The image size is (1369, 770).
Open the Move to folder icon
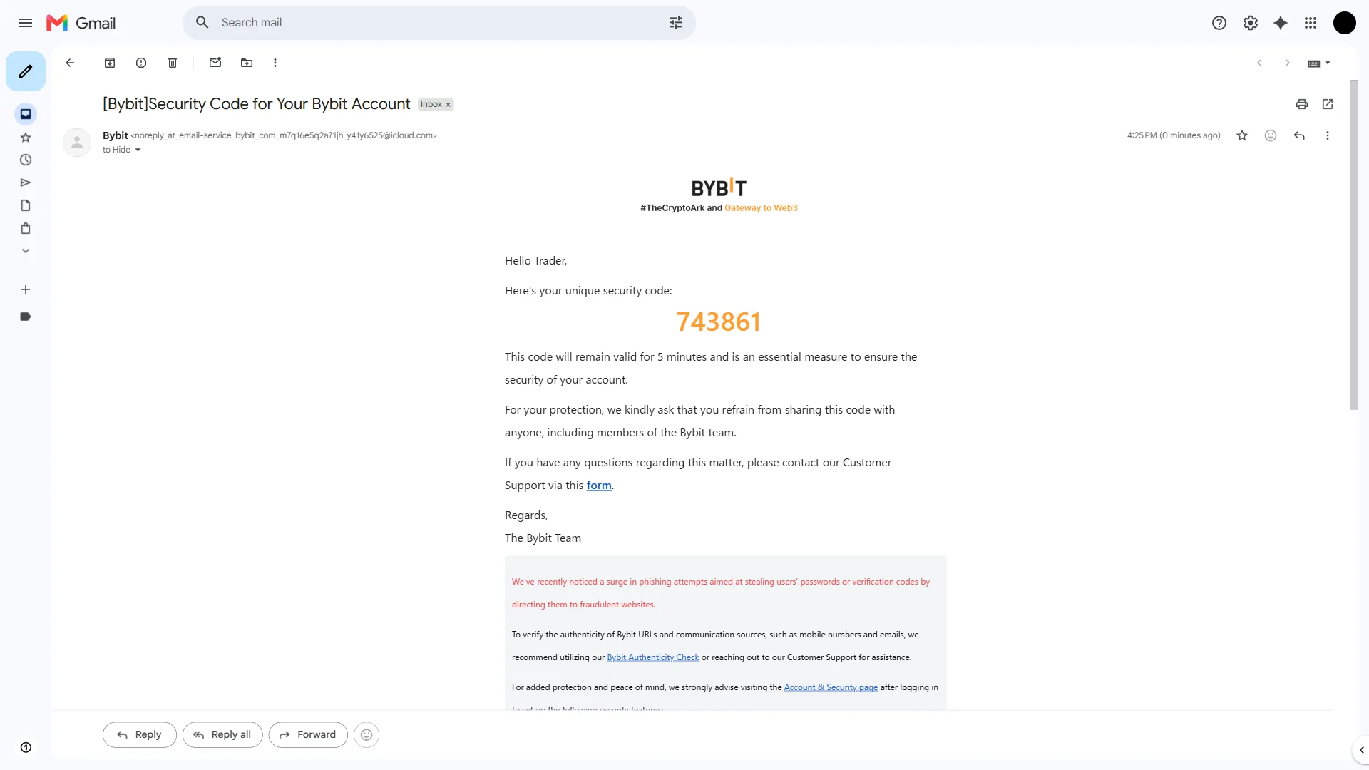[247, 63]
